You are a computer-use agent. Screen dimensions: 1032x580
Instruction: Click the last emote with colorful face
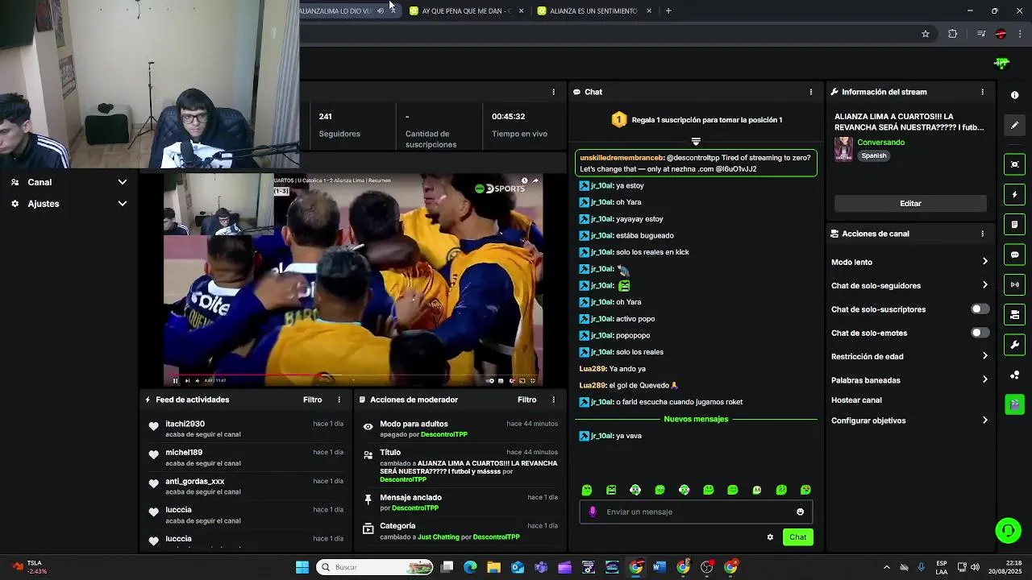[805, 490]
